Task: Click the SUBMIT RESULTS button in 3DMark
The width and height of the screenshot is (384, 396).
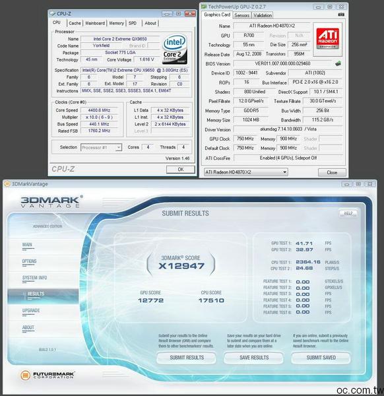Action: click(x=186, y=358)
